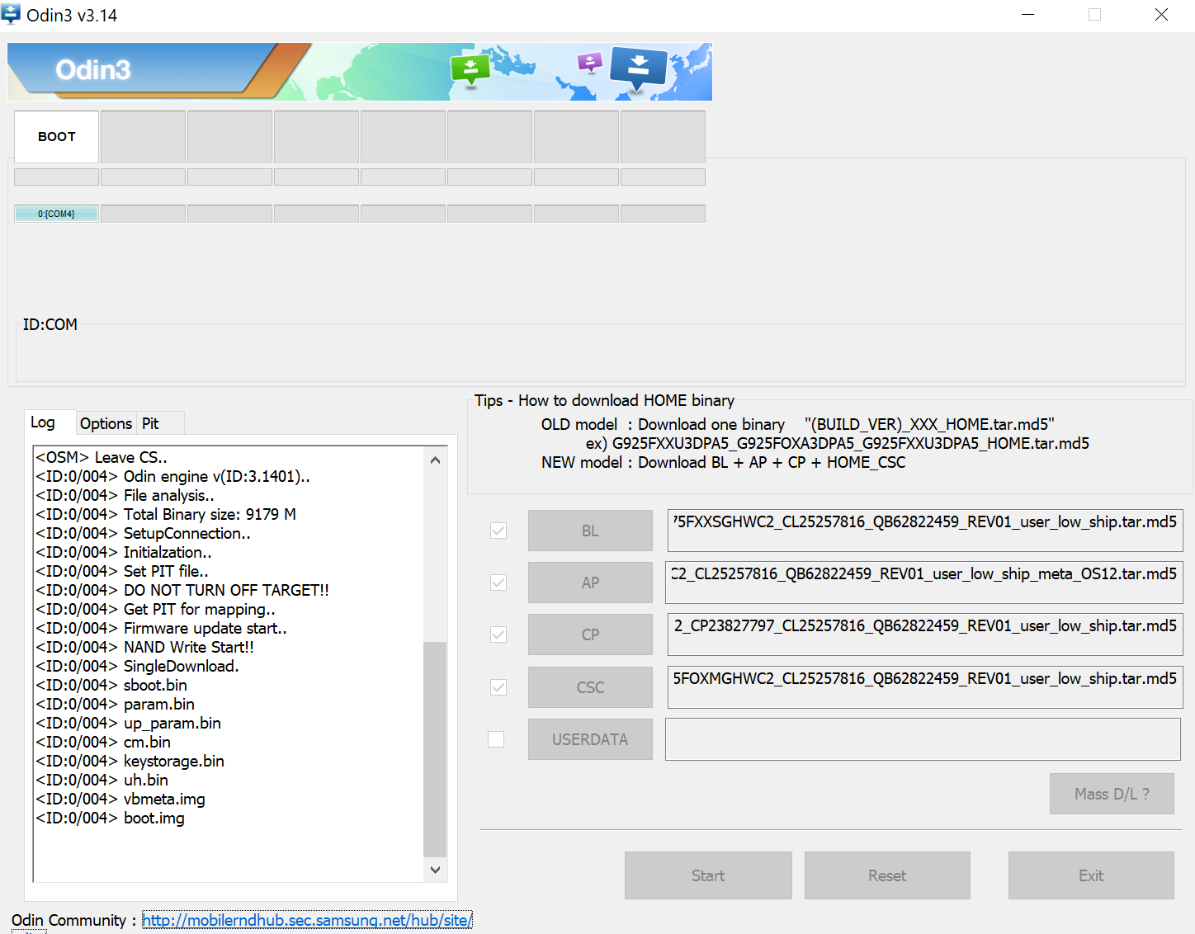
Task: Click the BOOT status box
Action: click(57, 137)
